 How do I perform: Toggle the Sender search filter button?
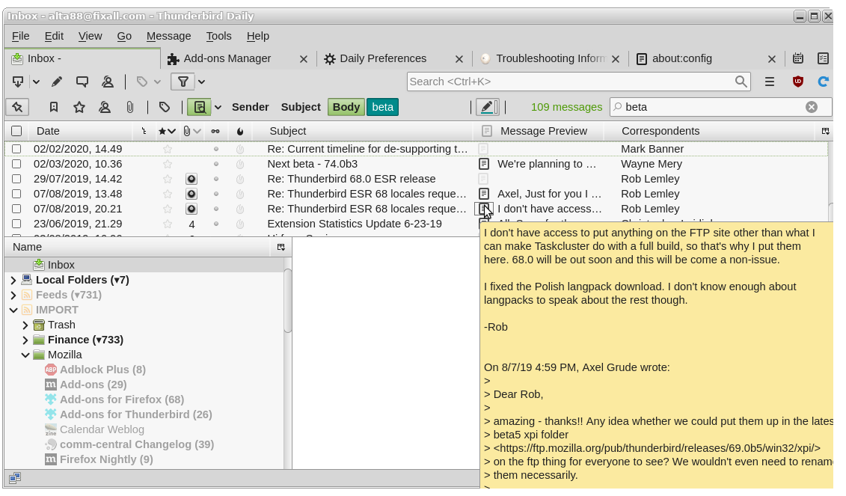coord(251,107)
